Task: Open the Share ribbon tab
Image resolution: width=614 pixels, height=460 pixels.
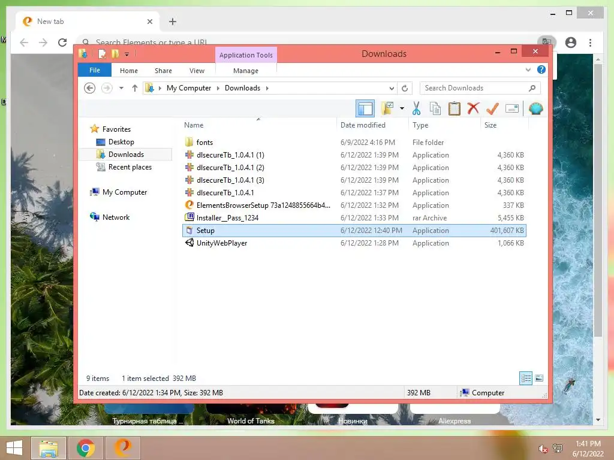Action: click(163, 71)
